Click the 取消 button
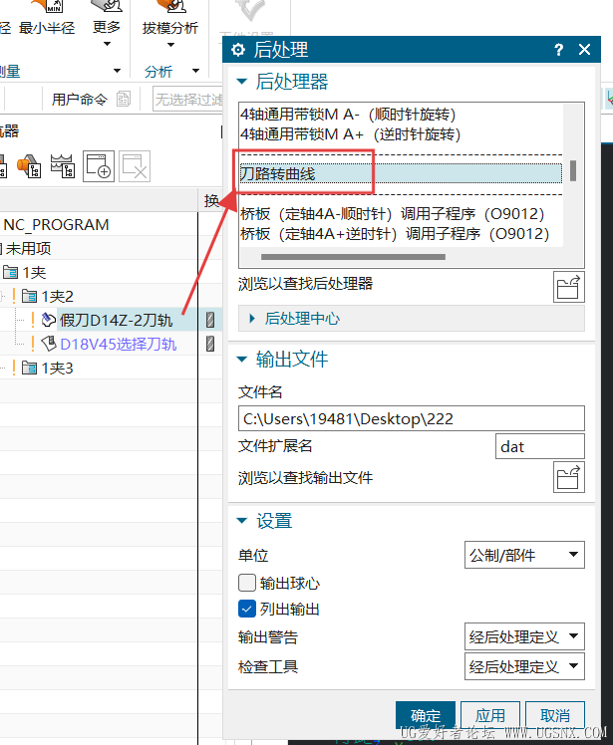This screenshot has width=613, height=745. click(x=555, y=714)
